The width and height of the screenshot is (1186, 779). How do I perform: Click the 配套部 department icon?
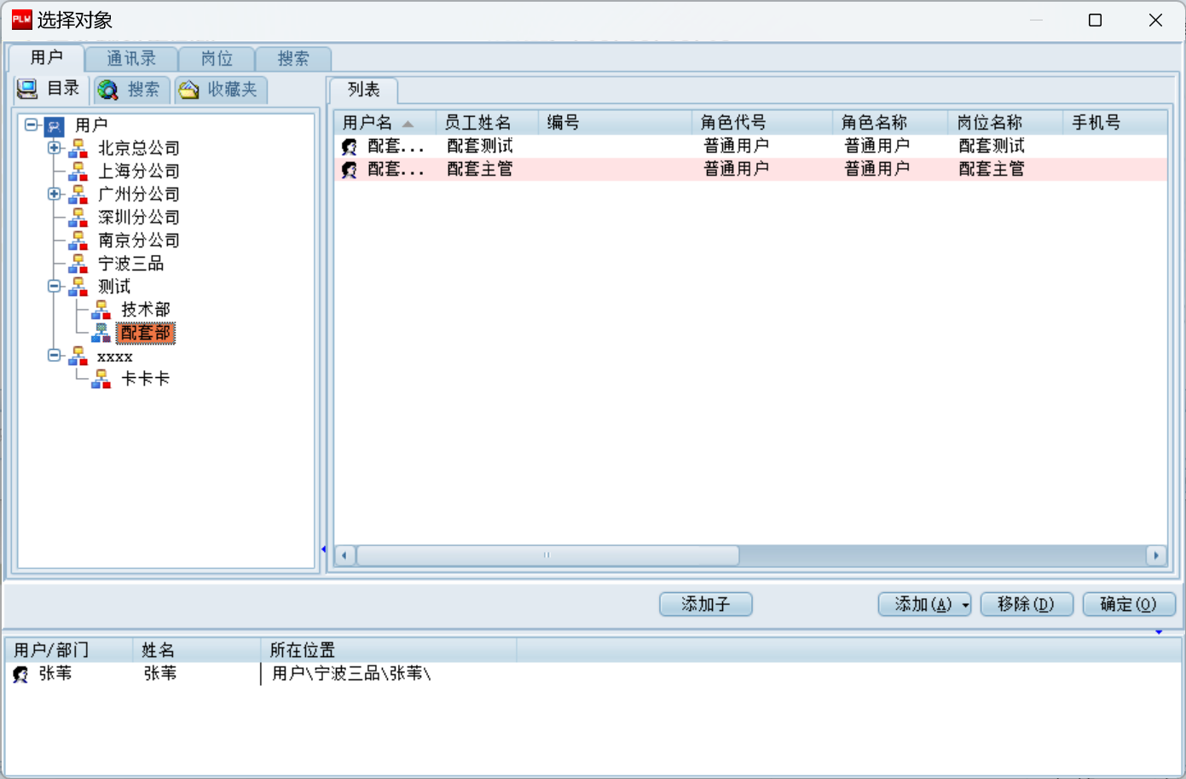tap(101, 333)
